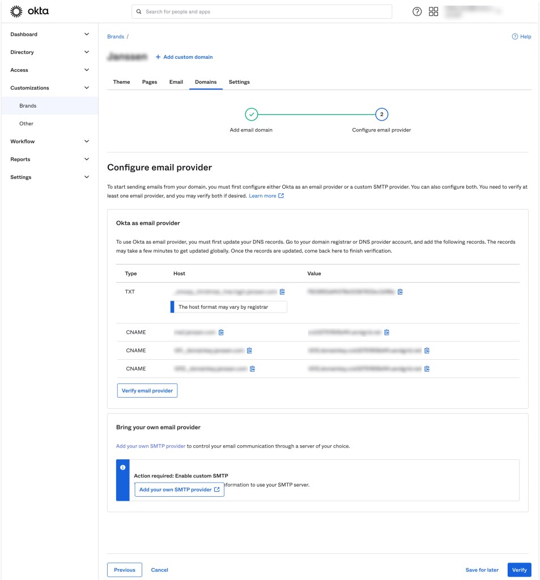The height and width of the screenshot is (580, 540).
Task: Copy the TXT record value
Action: 400,292
